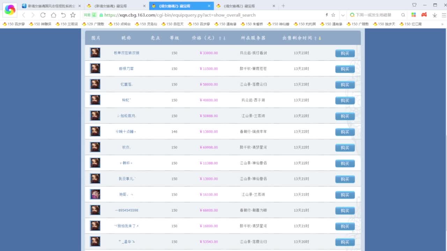This screenshot has height=251, width=447.
Task: Go to browser home page icon
Action: [53, 15]
